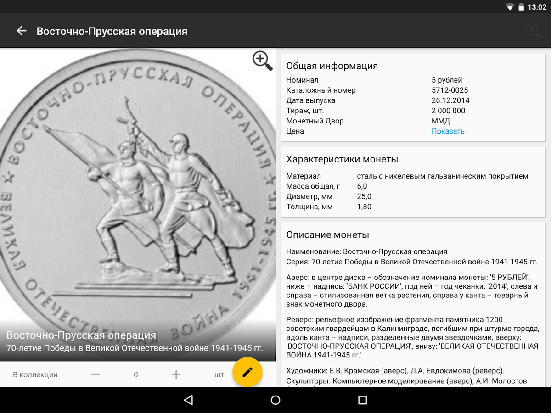Screen dimensions: 551x413
Task: Select the Характеристики монеты heading
Action: coord(342,159)
